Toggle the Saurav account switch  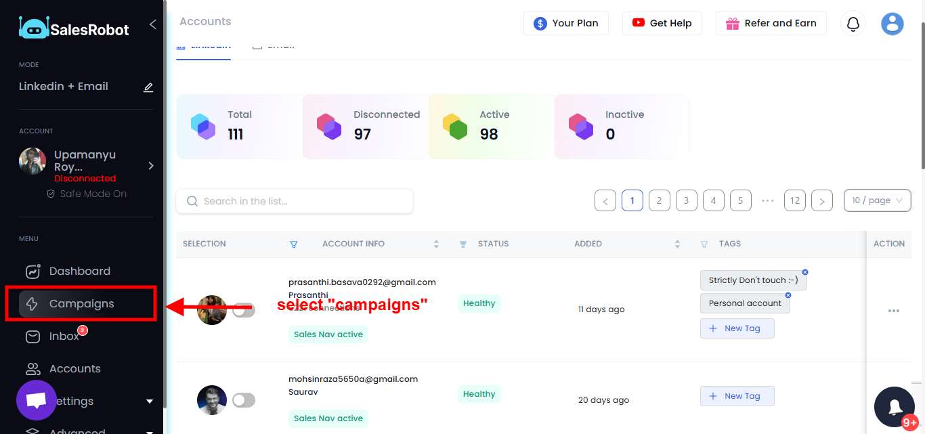pos(244,400)
